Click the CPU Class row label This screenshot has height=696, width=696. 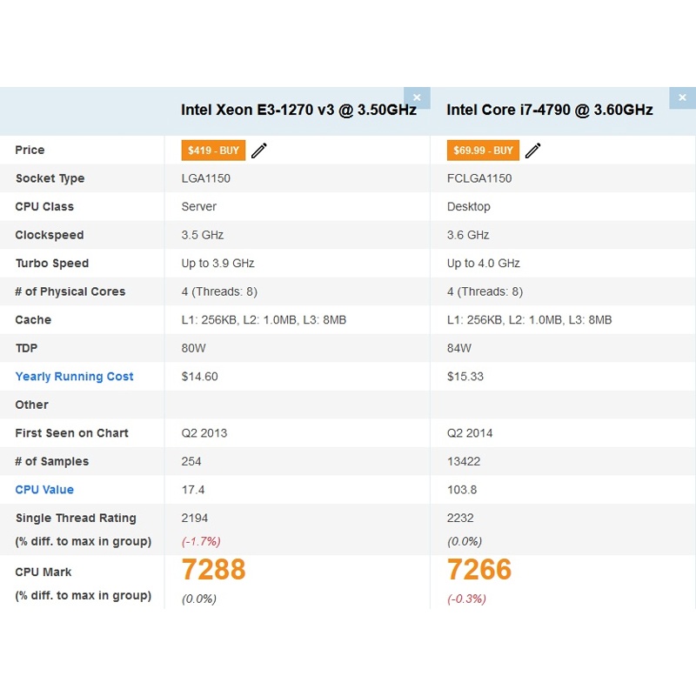coord(44,207)
